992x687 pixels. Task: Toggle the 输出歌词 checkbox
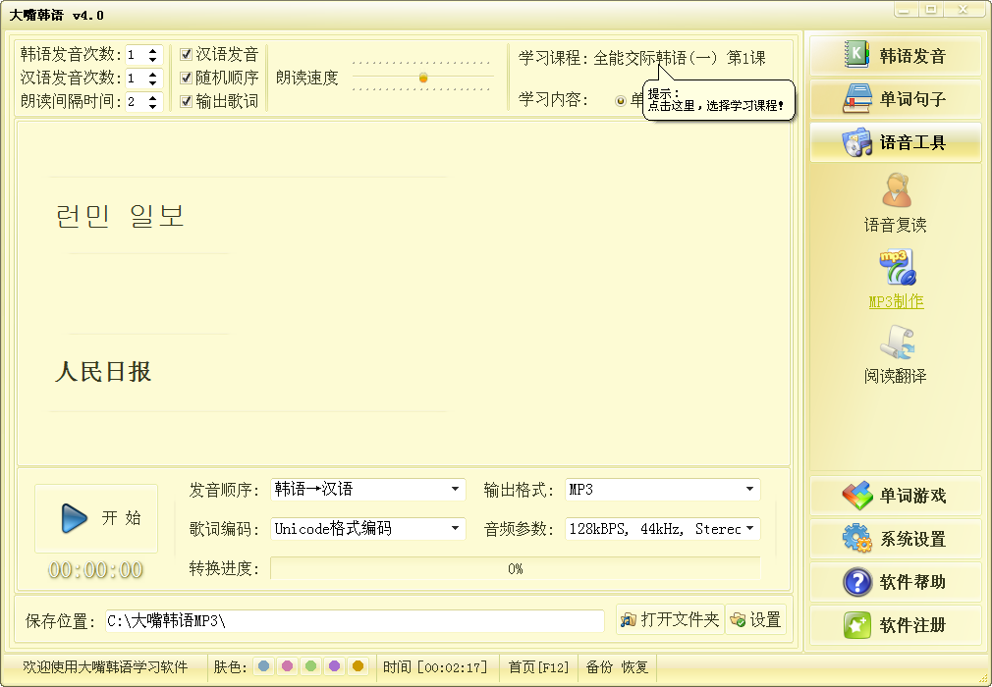(x=186, y=101)
